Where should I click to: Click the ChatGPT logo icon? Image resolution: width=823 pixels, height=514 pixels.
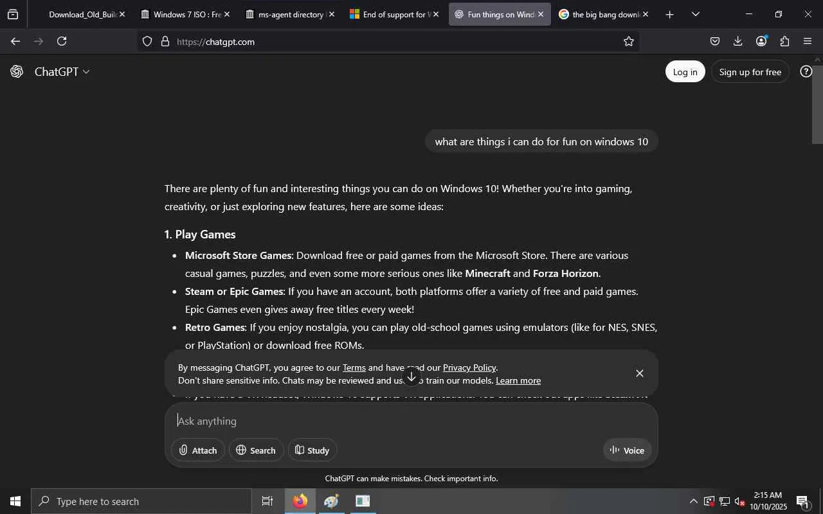point(17,71)
